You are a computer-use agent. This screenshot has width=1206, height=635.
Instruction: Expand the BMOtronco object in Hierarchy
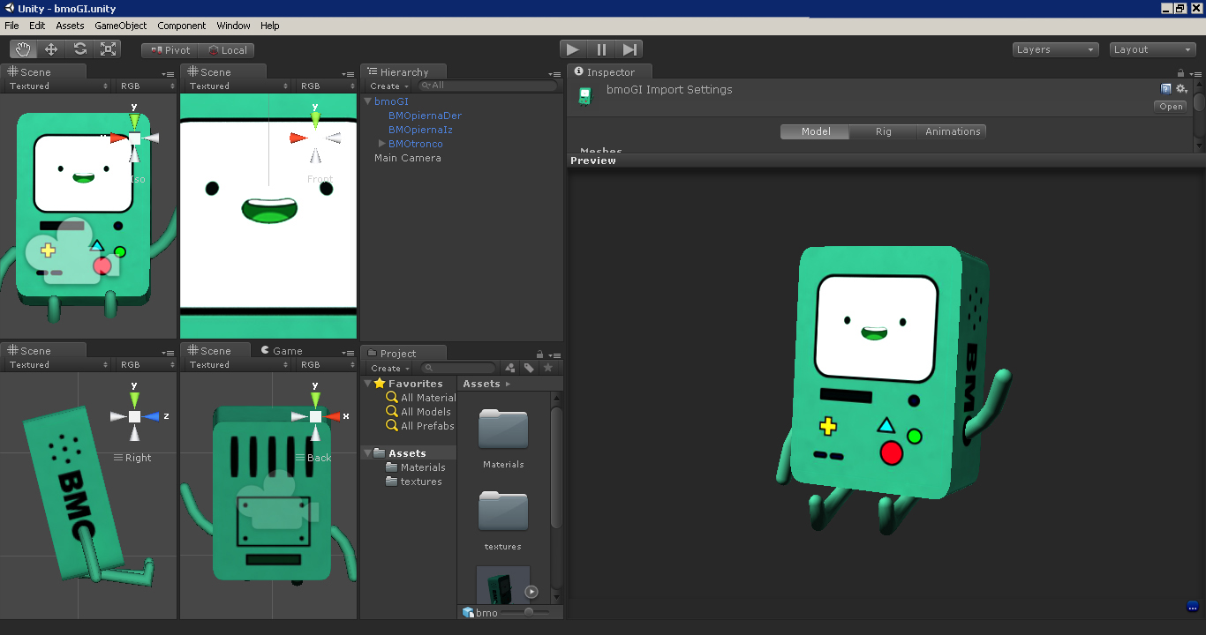[x=382, y=144]
